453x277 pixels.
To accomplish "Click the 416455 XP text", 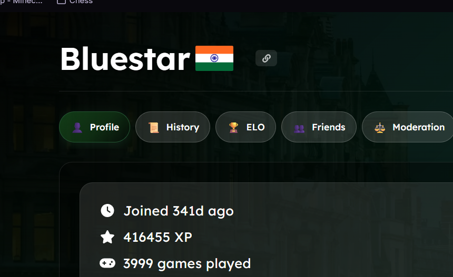I will click(157, 237).
